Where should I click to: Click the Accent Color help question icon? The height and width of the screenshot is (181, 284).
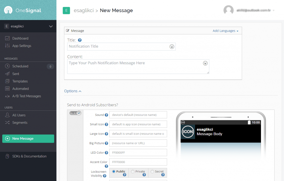(x=106, y=166)
